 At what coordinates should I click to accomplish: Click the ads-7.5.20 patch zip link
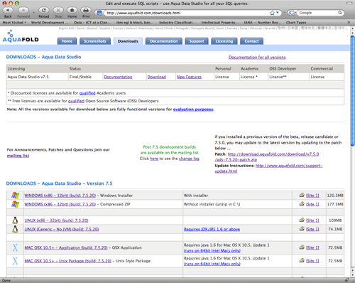(x=236, y=160)
